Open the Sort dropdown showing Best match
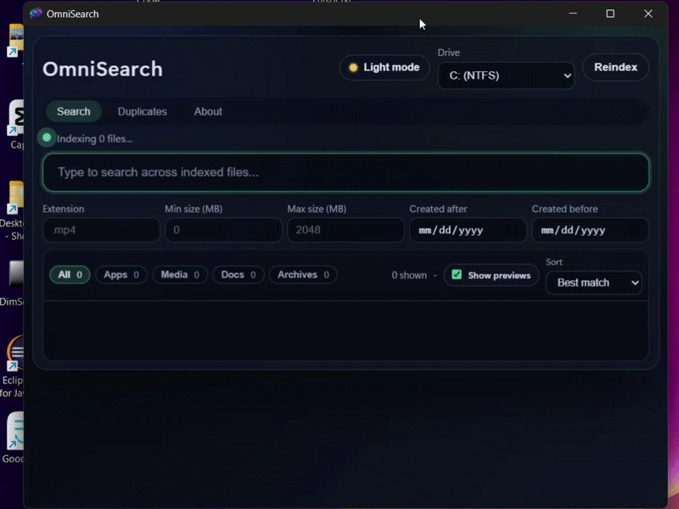The height and width of the screenshot is (509, 679). [x=594, y=282]
